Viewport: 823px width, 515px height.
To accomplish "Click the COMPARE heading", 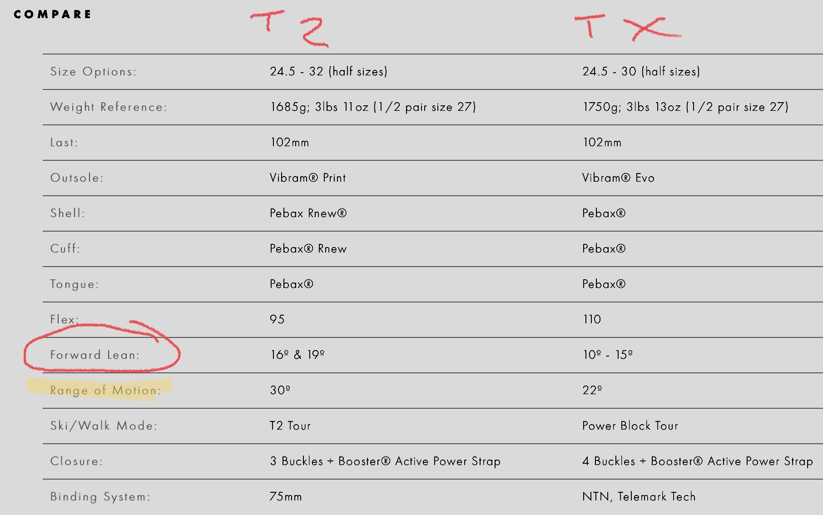I will click(52, 15).
